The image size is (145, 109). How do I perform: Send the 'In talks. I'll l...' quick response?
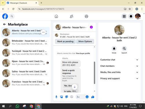[71, 91]
